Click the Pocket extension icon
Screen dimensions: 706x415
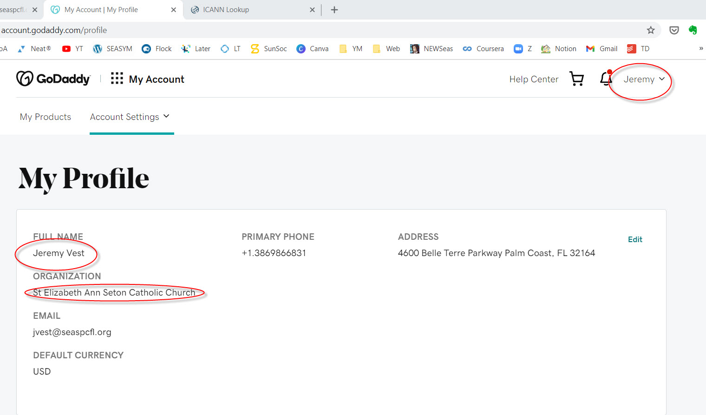[x=674, y=30]
